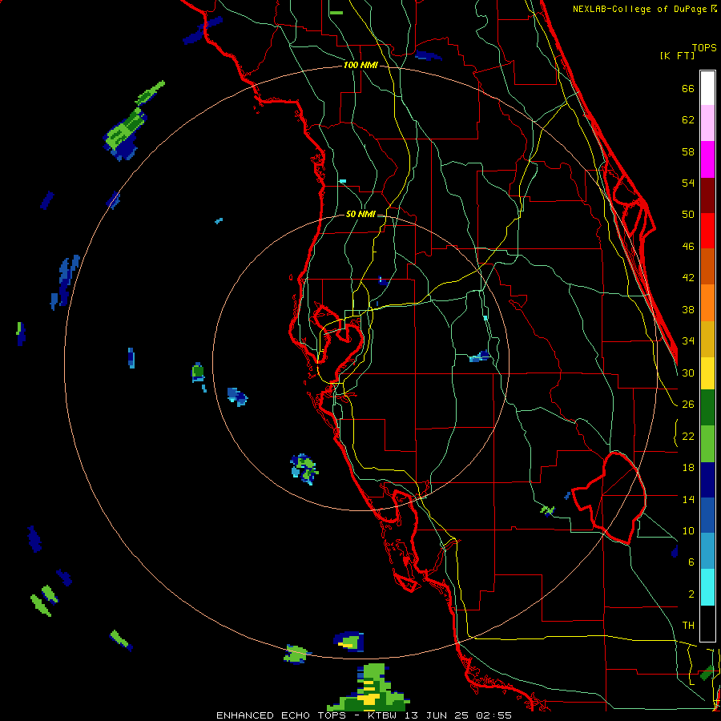Screen dimensions: 721x721
Task: Click the "02:55" time in caption
Action: click(495, 715)
